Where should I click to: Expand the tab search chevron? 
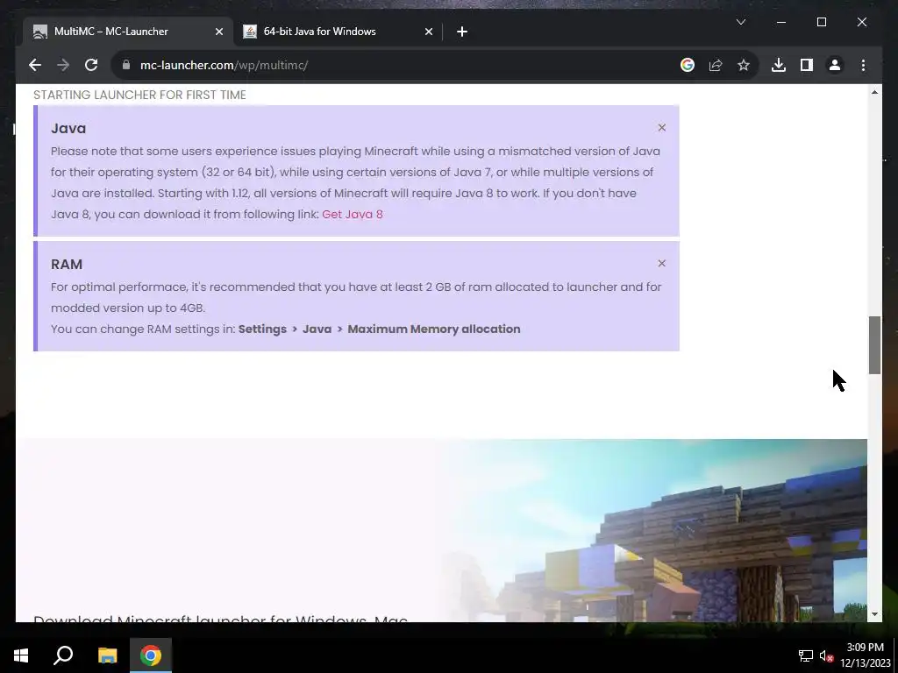(741, 22)
